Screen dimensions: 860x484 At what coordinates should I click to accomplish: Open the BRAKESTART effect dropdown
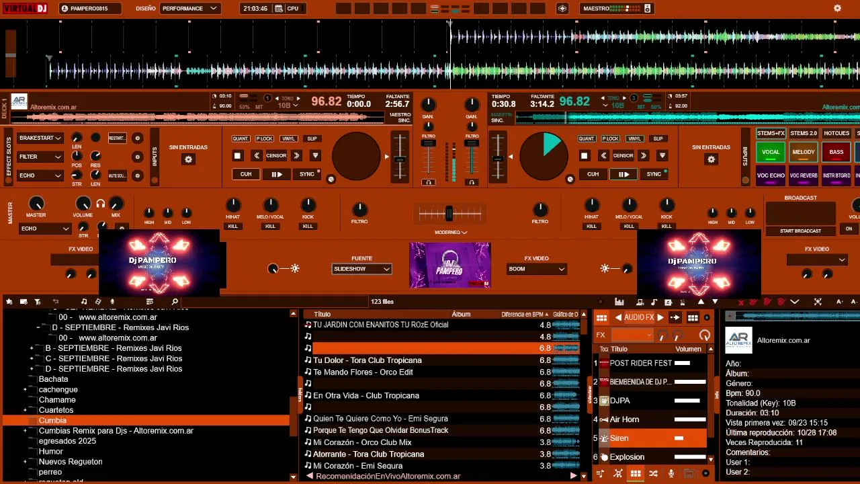point(40,138)
